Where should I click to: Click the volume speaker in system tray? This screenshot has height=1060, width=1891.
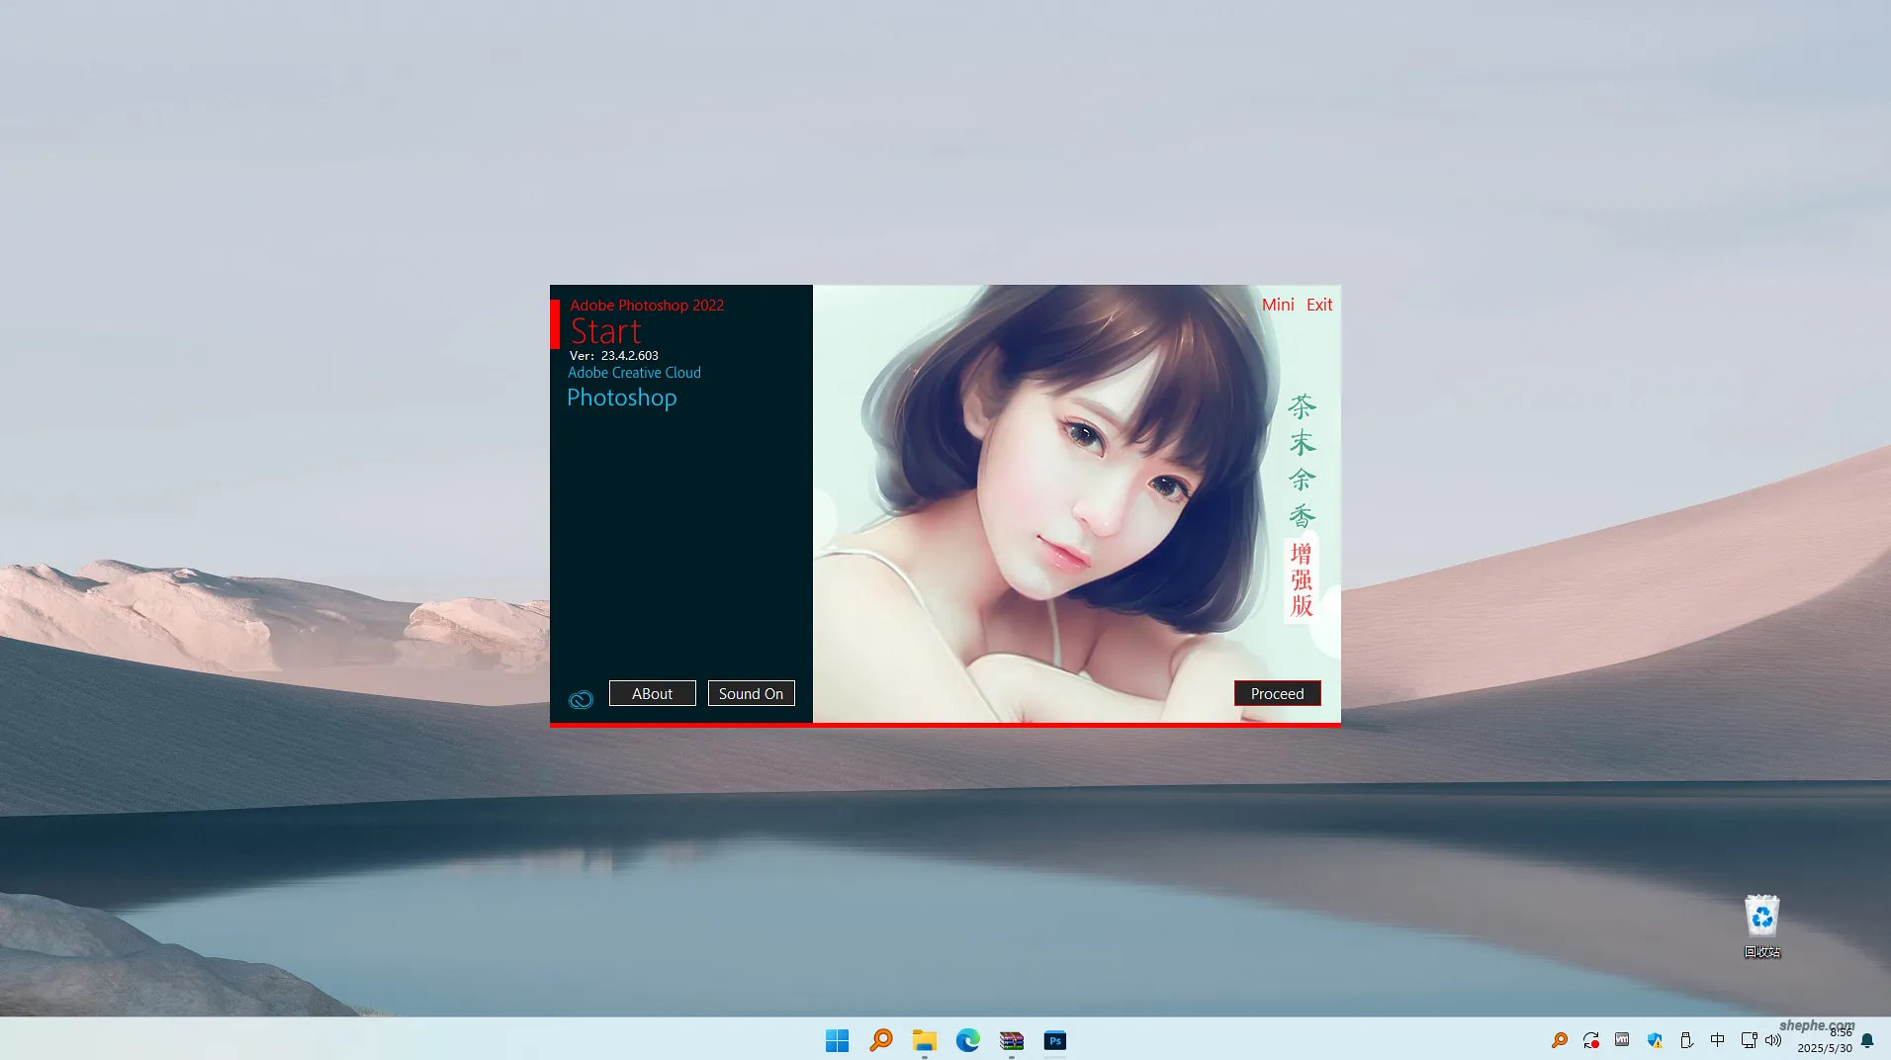click(x=1773, y=1040)
